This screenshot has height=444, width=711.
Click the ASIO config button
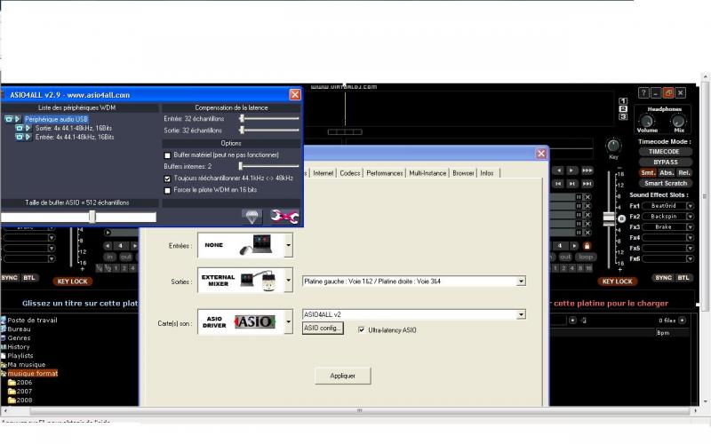coord(323,328)
